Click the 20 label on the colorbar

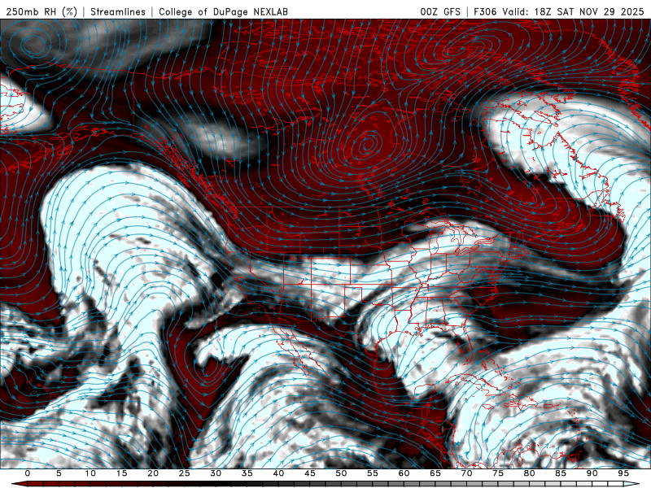tap(153, 473)
